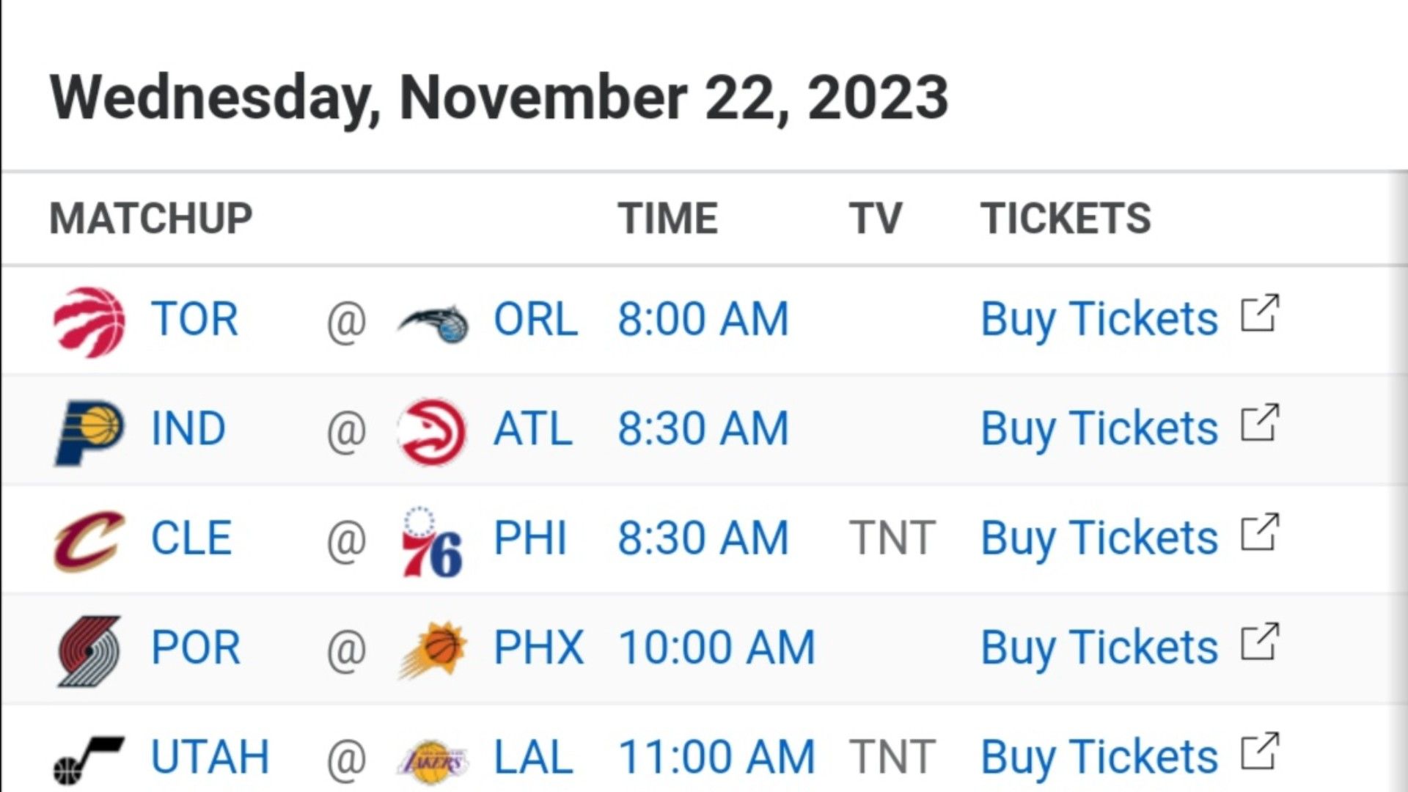
Task: Click the Portland Trail Blazers logo
Action: click(x=89, y=650)
